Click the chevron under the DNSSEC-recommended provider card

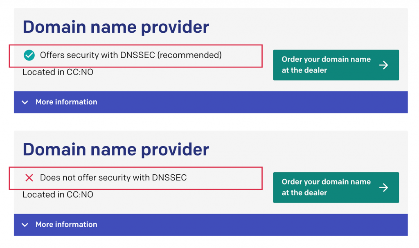coord(25,102)
